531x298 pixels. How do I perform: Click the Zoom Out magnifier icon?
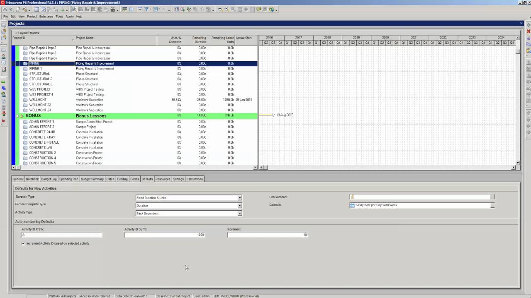tap(227, 9)
